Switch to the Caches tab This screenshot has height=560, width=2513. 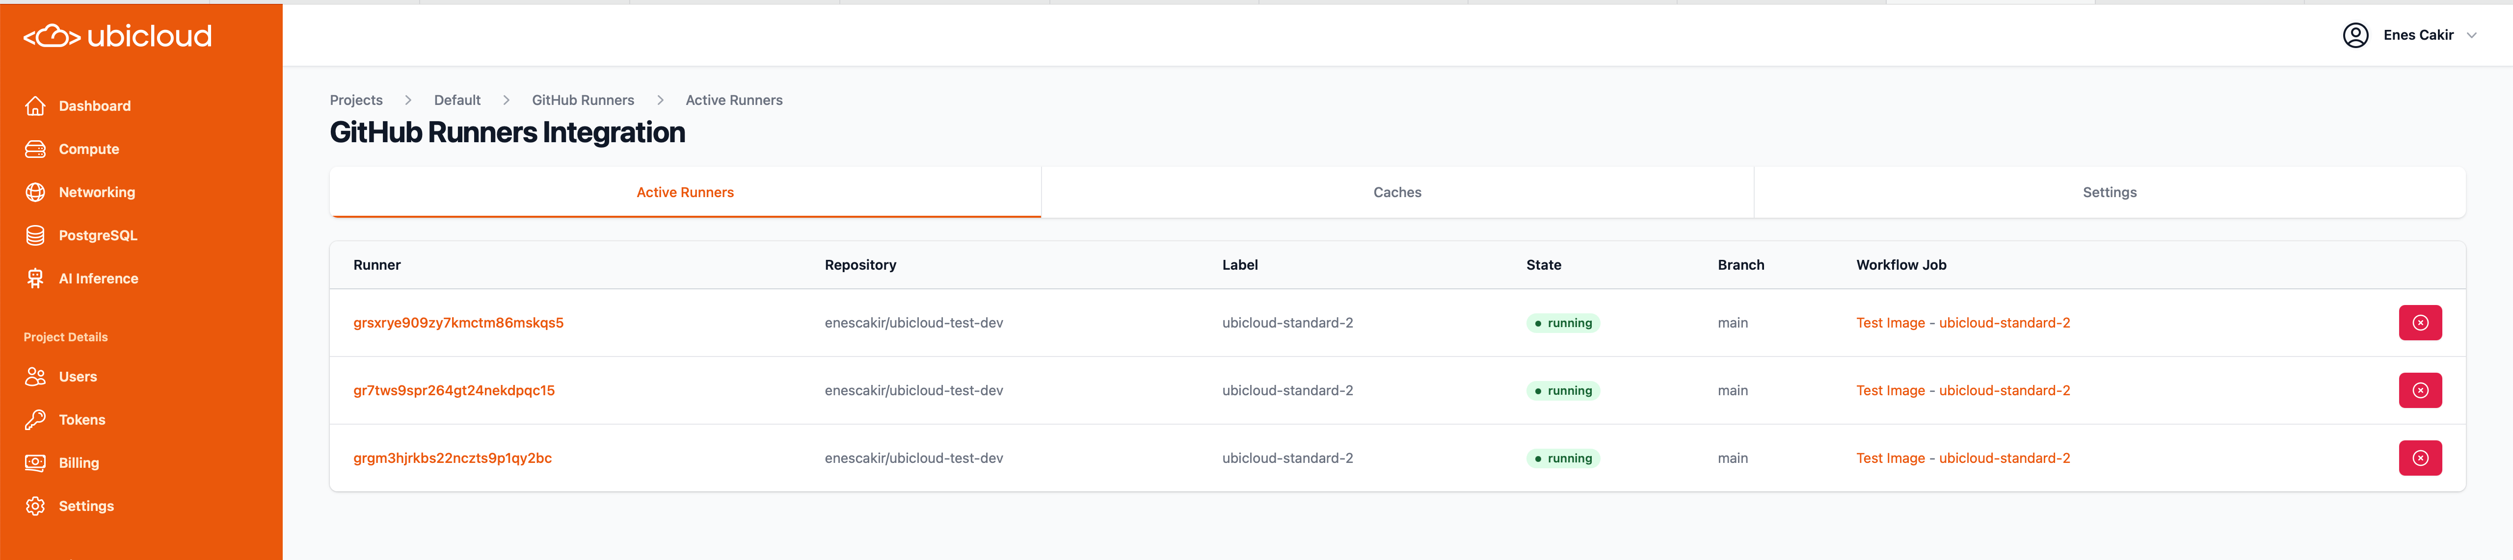[x=1397, y=193]
